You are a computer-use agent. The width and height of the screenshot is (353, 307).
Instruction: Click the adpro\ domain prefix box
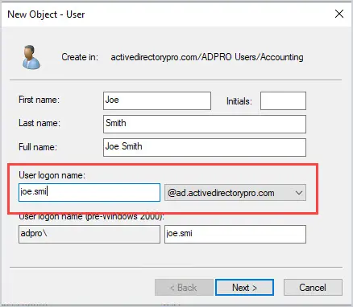tap(89, 234)
